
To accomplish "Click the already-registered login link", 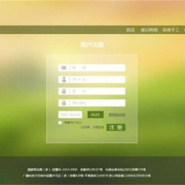I will 92,127.
